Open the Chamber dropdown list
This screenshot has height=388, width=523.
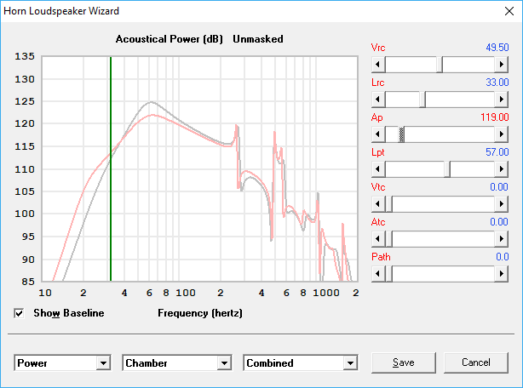point(224,363)
